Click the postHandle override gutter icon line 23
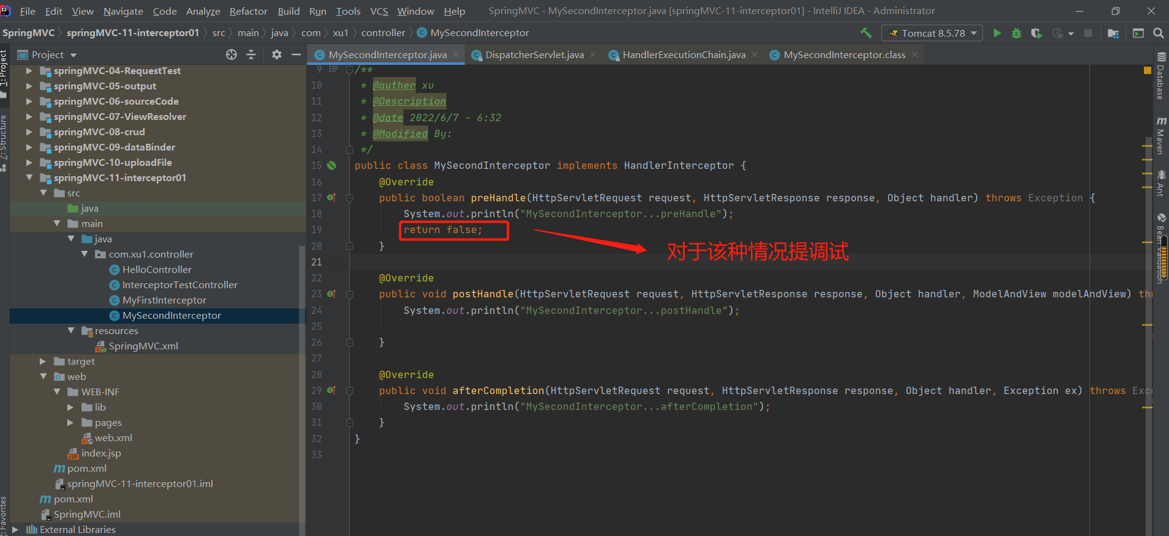 pyautogui.click(x=331, y=294)
